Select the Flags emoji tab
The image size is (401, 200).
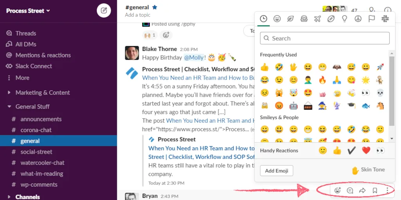pos(372,19)
